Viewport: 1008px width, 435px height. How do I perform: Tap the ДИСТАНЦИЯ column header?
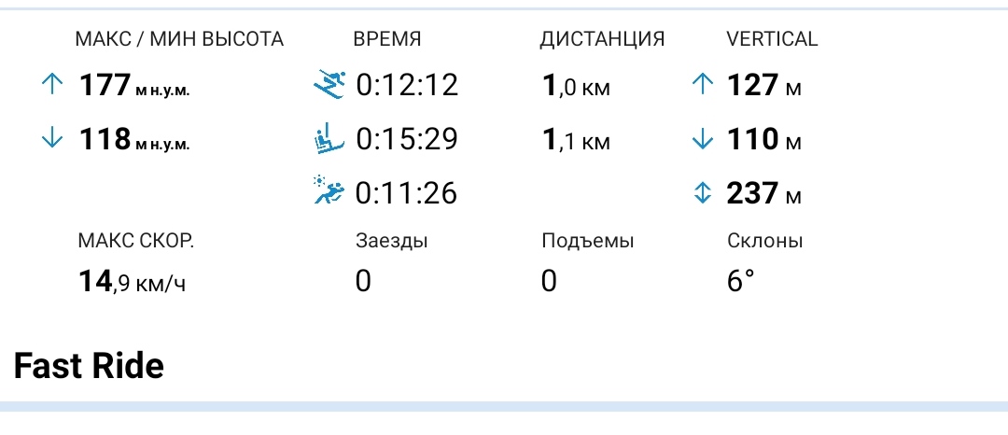(x=602, y=39)
